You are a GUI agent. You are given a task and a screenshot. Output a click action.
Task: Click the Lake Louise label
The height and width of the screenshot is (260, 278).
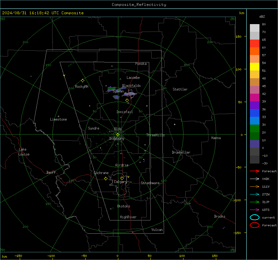coord(24,152)
